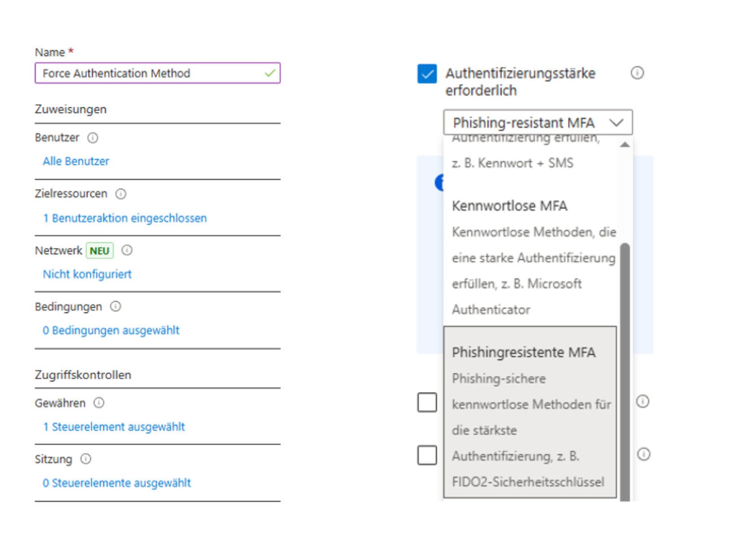The width and height of the screenshot is (735, 551).
Task: Click 1 Benutzeraktion eingeschlossen
Action: [x=125, y=218]
